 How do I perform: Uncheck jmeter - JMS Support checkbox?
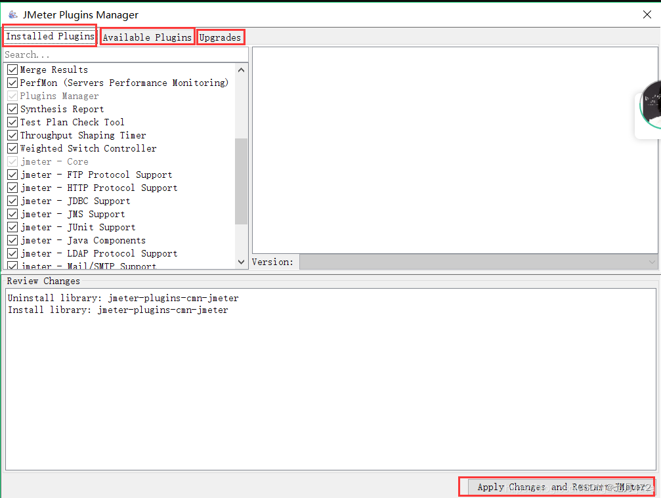(x=12, y=214)
